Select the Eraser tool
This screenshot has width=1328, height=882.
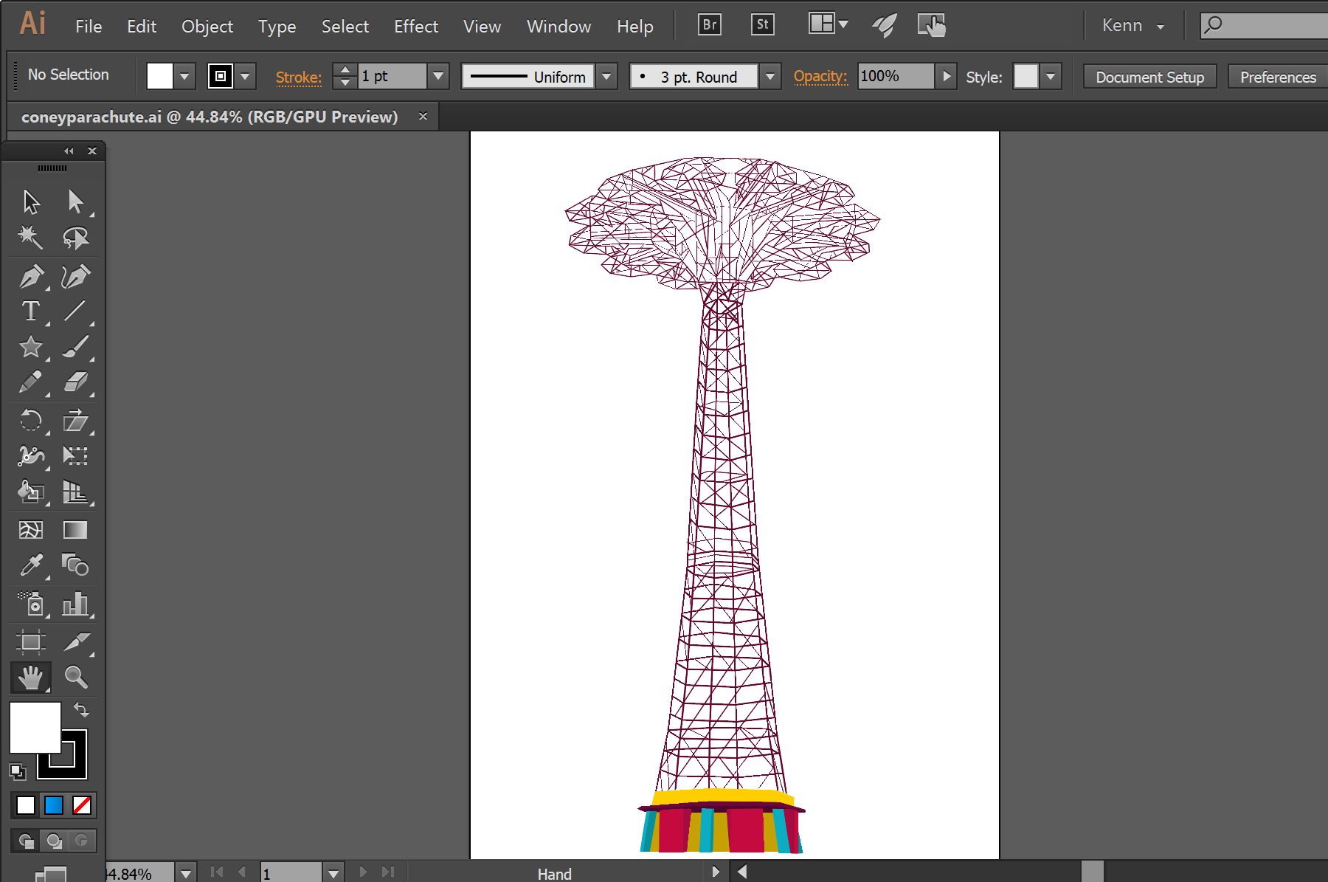(x=75, y=382)
